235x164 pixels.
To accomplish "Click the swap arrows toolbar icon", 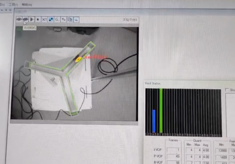I will click(64, 19).
